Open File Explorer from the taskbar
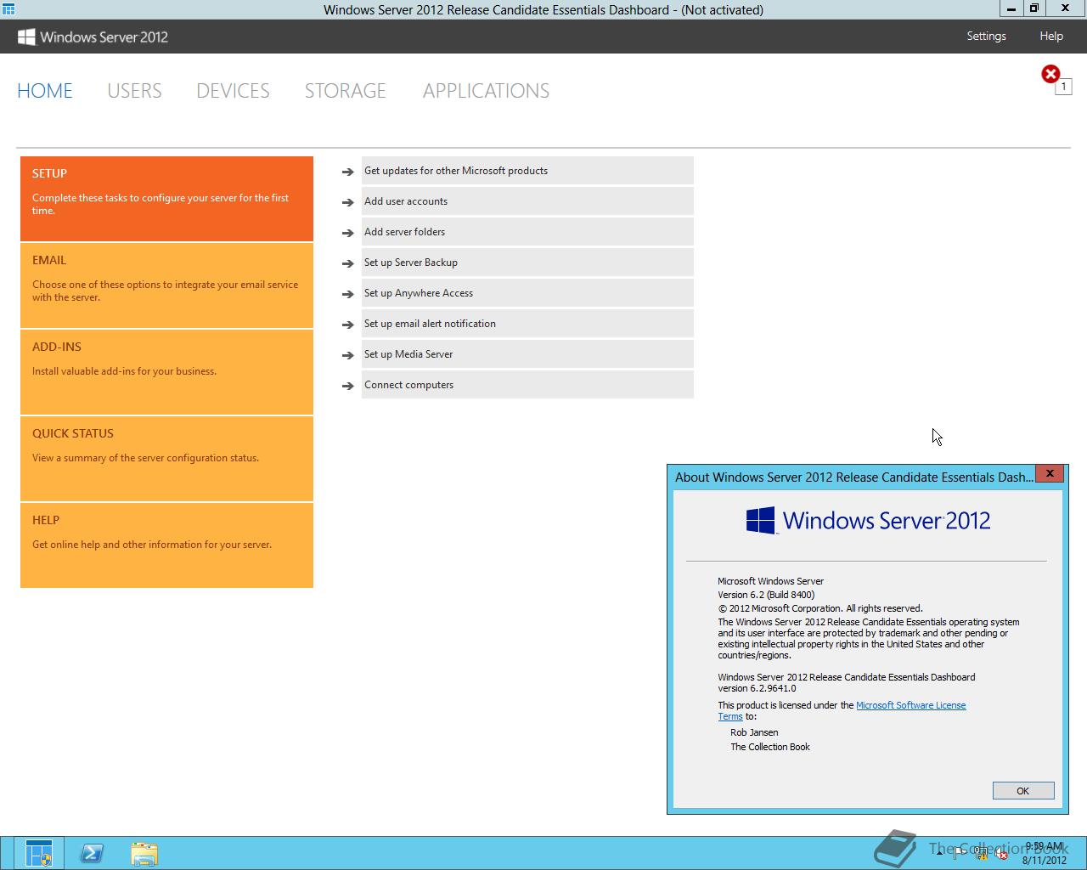 pyautogui.click(x=144, y=853)
